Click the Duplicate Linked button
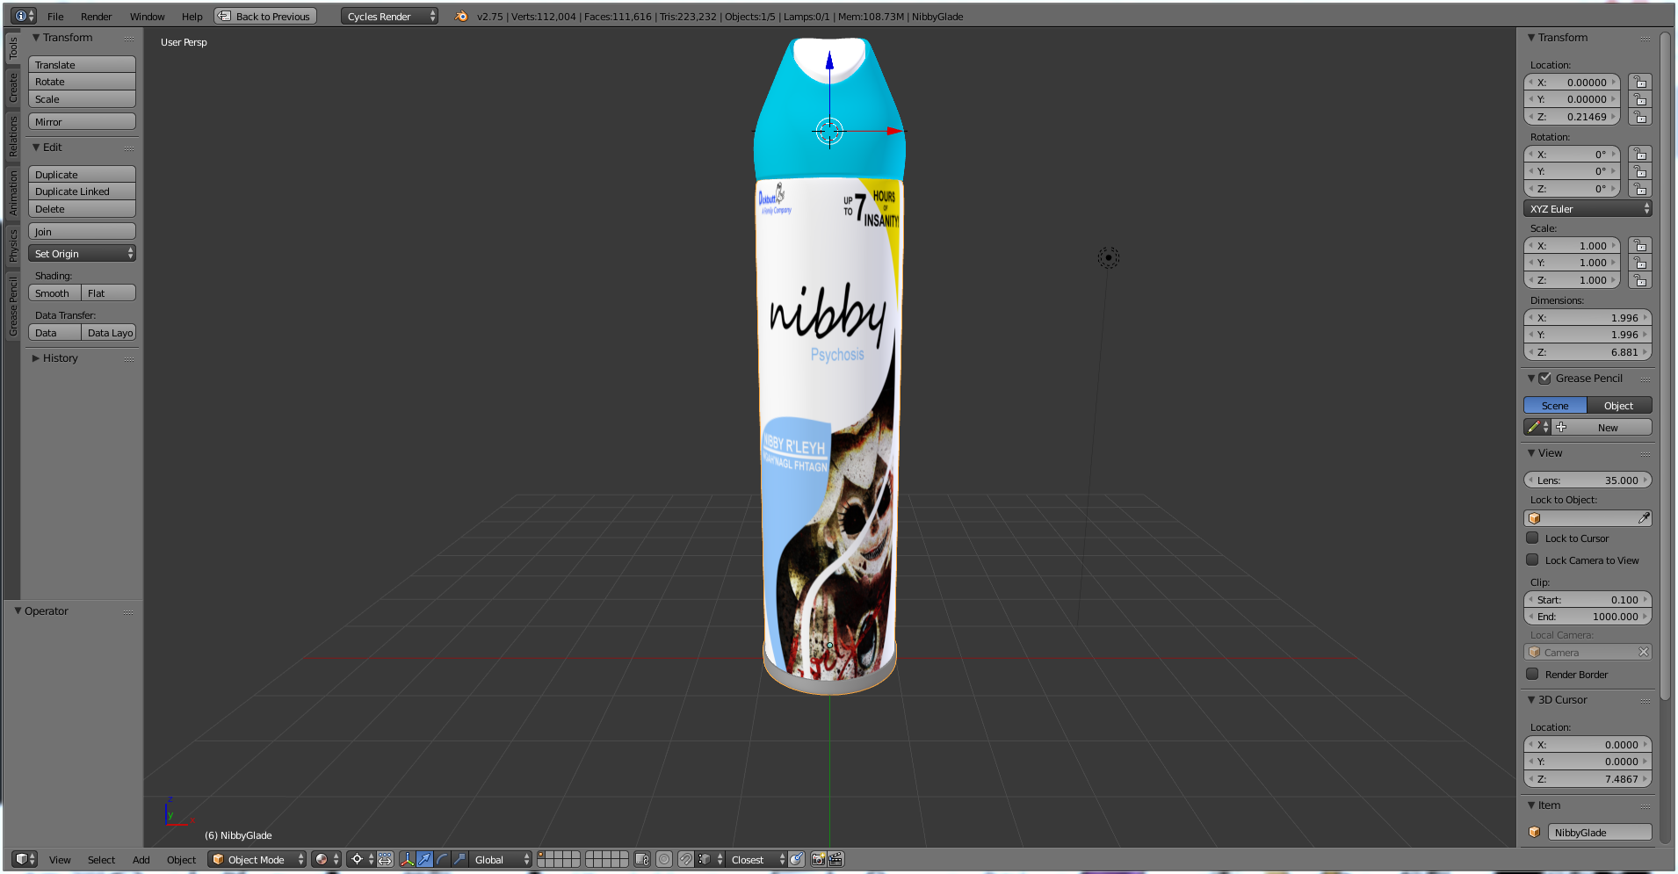The height and width of the screenshot is (874, 1678). coord(82,191)
